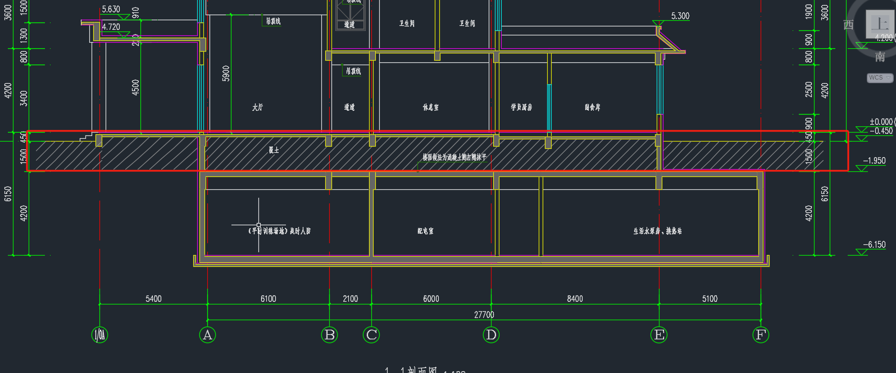
Task: Click the 学员厨房 room label
Action: (x=521, y=107)
